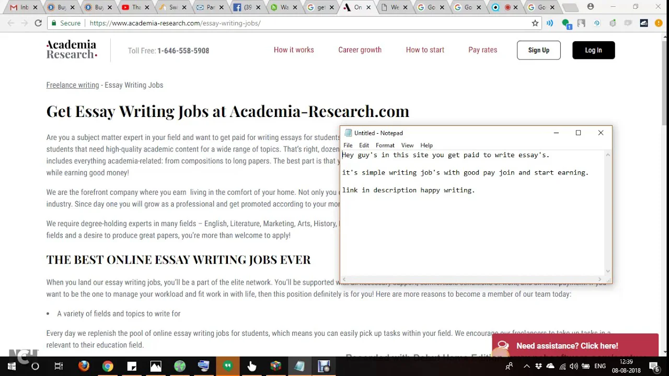Switch to the Facebook tab
Viewport: 669px width, 376px height.
click(x=246, y=7)
